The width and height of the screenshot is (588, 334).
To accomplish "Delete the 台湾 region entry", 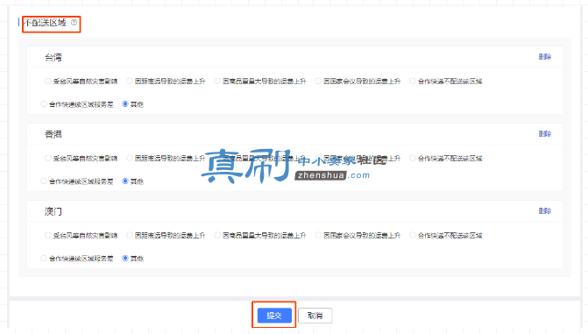I will pos(545,57).
